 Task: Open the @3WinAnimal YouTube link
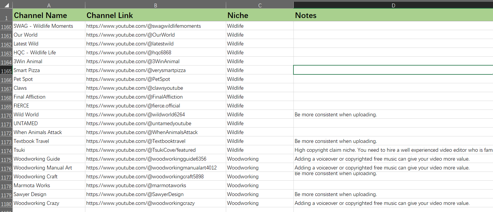(x=133, y=61)
